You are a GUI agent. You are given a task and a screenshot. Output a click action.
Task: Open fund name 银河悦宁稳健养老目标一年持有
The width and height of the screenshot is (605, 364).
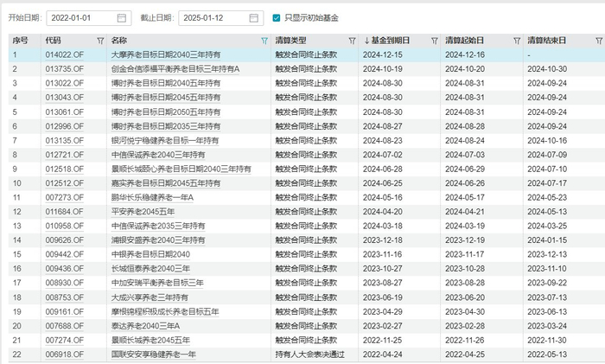tap(165, 141)
